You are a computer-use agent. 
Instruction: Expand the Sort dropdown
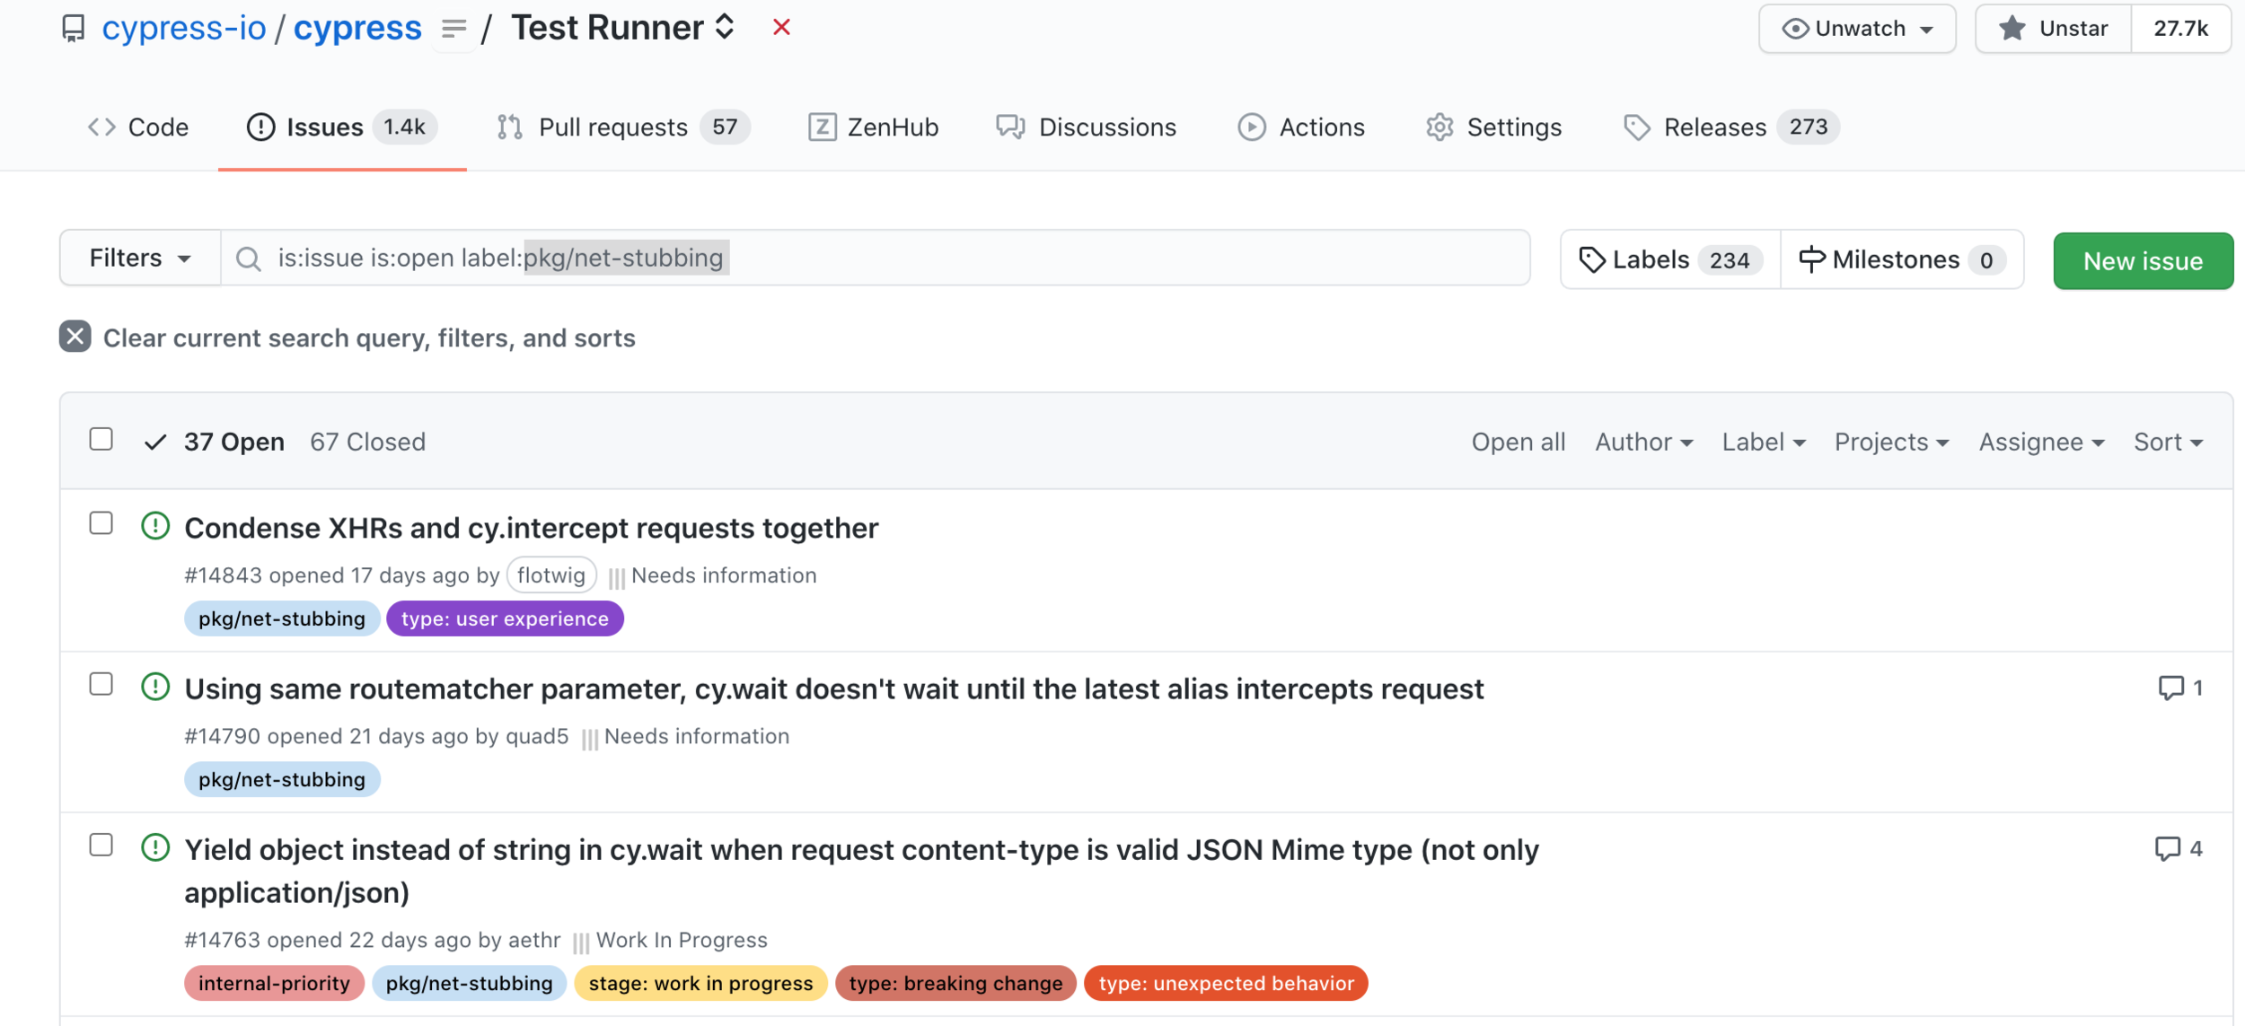click(2168, 442)
